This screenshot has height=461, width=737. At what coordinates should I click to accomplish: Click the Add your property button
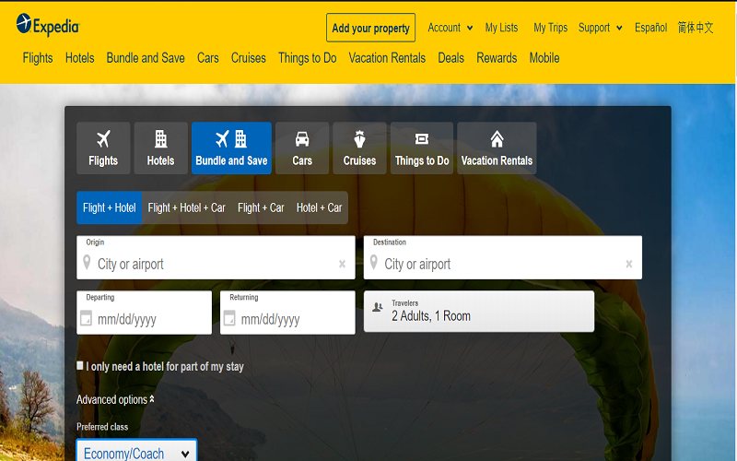click(371, 28)
